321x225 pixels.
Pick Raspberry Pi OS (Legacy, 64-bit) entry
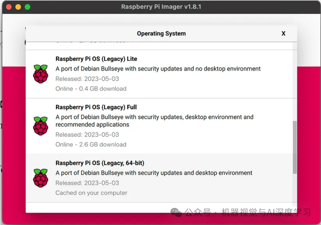coord(100,163)
